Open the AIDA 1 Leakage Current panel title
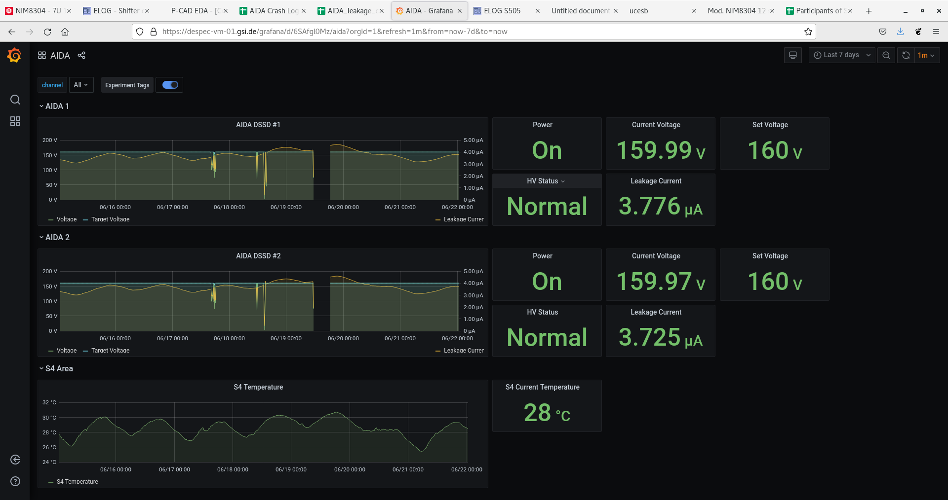 (x=656, y=181)
